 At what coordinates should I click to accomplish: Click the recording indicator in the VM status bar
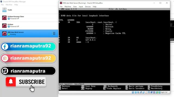pos(152,92)
